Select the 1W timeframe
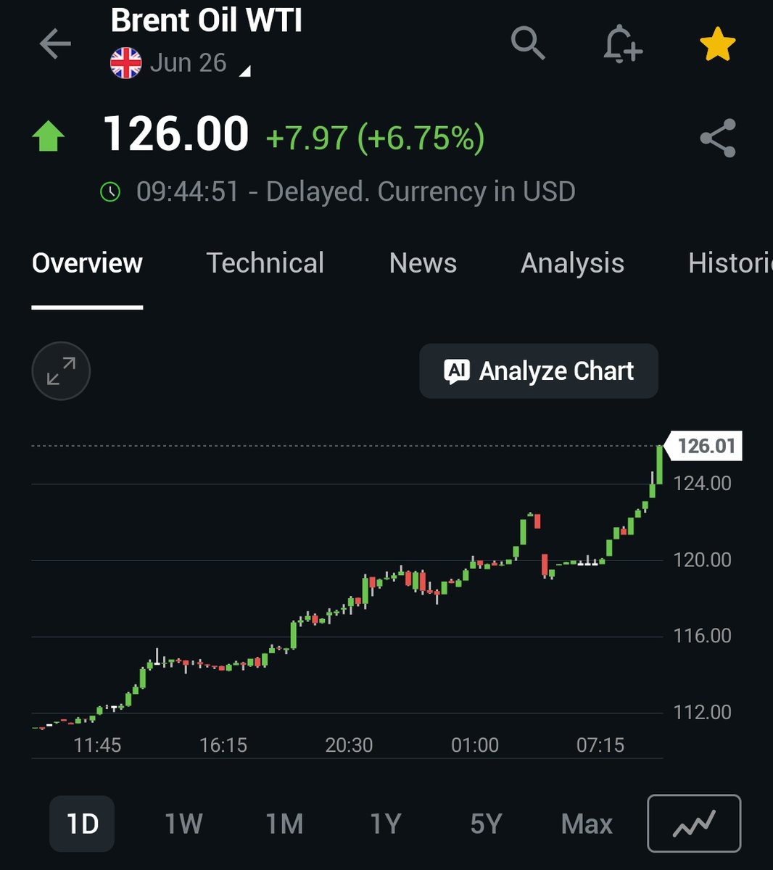The width and height of the screenshot is (773, 870). coord(182,824)
